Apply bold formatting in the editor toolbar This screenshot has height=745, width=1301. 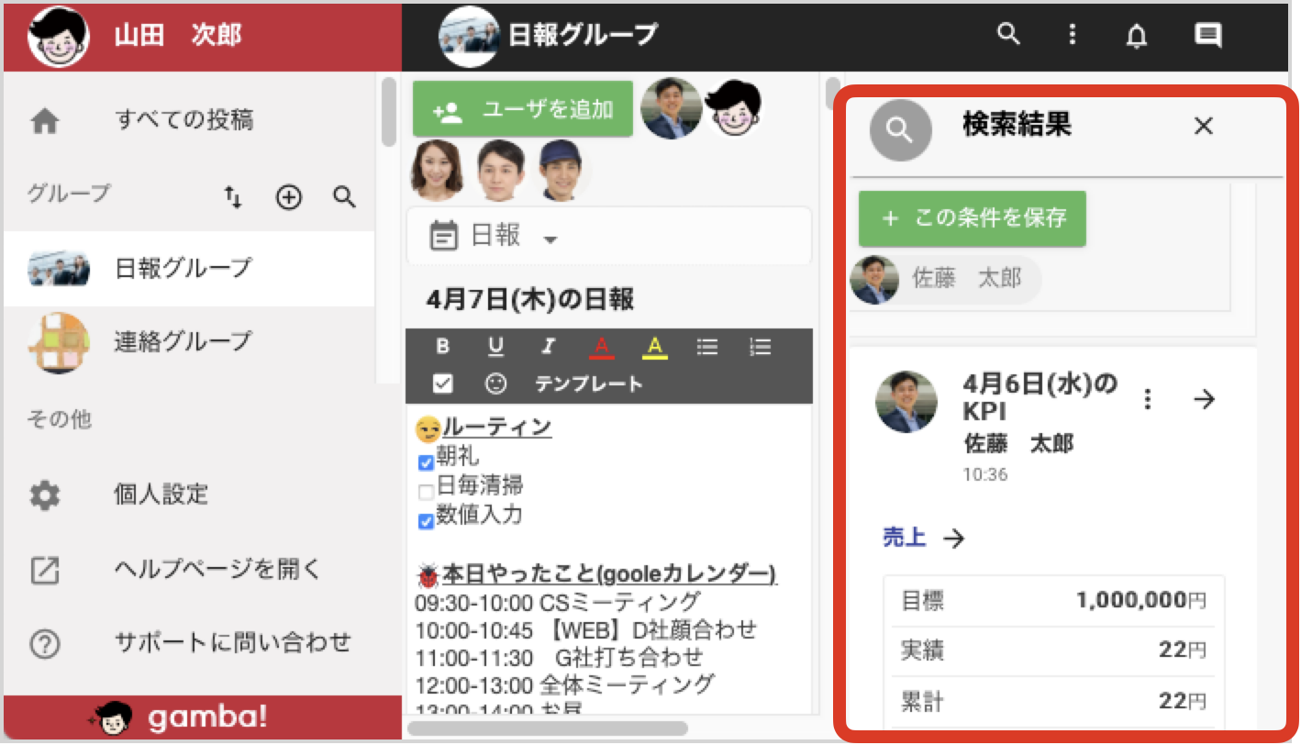443,347
